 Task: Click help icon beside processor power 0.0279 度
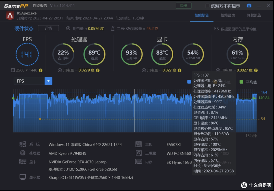[98, 70]
